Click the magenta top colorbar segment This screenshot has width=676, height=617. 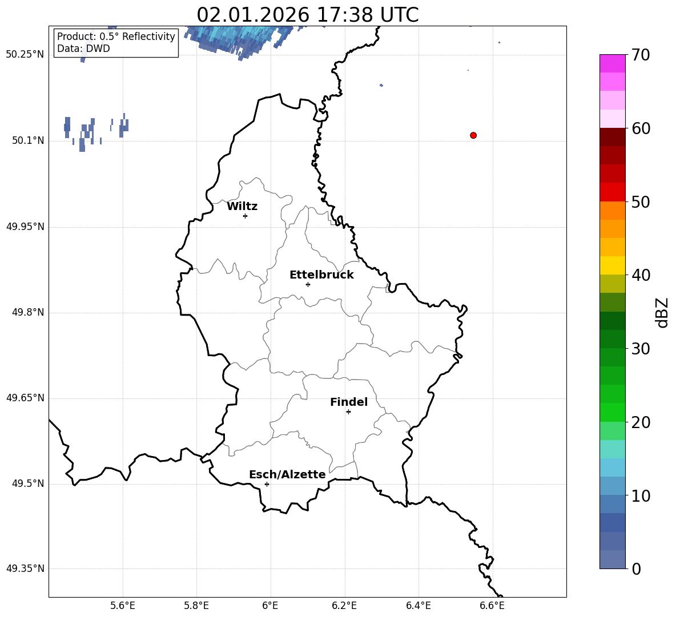pos(612,64)
